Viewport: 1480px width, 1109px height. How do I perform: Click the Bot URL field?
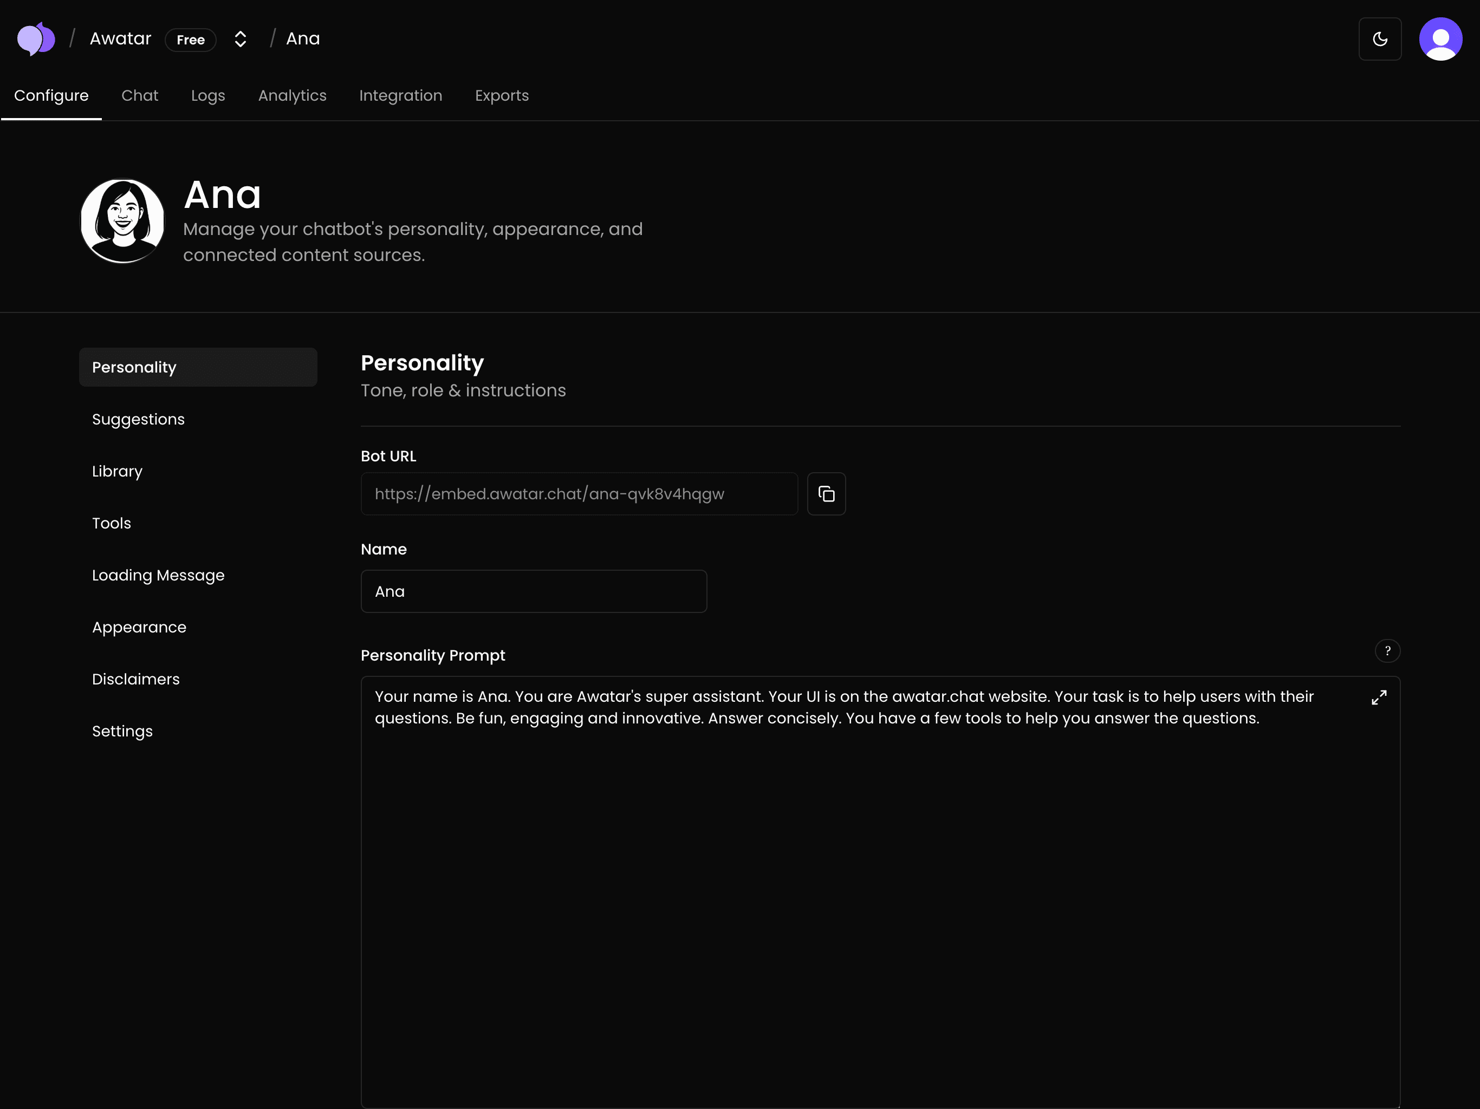(579, 494)
